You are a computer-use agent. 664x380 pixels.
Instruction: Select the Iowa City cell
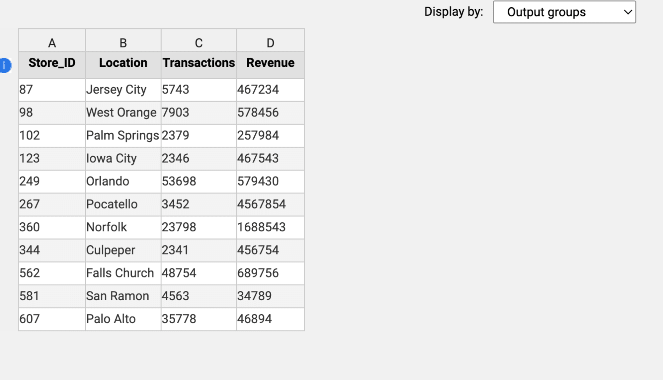[123, 159]
